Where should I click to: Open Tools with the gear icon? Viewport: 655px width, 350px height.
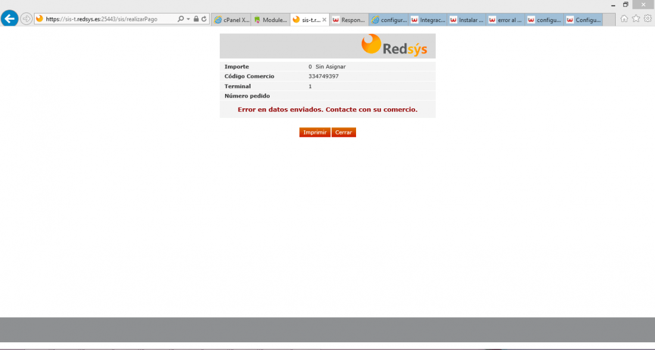click(647, 18)
